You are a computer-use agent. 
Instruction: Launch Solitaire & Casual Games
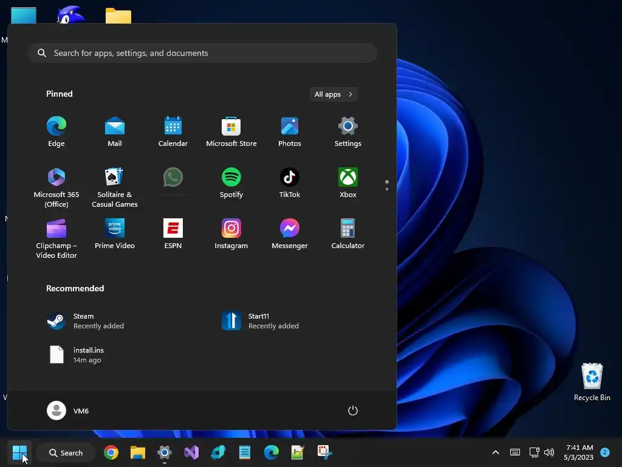pyautogui.click(x=115, y=187)
